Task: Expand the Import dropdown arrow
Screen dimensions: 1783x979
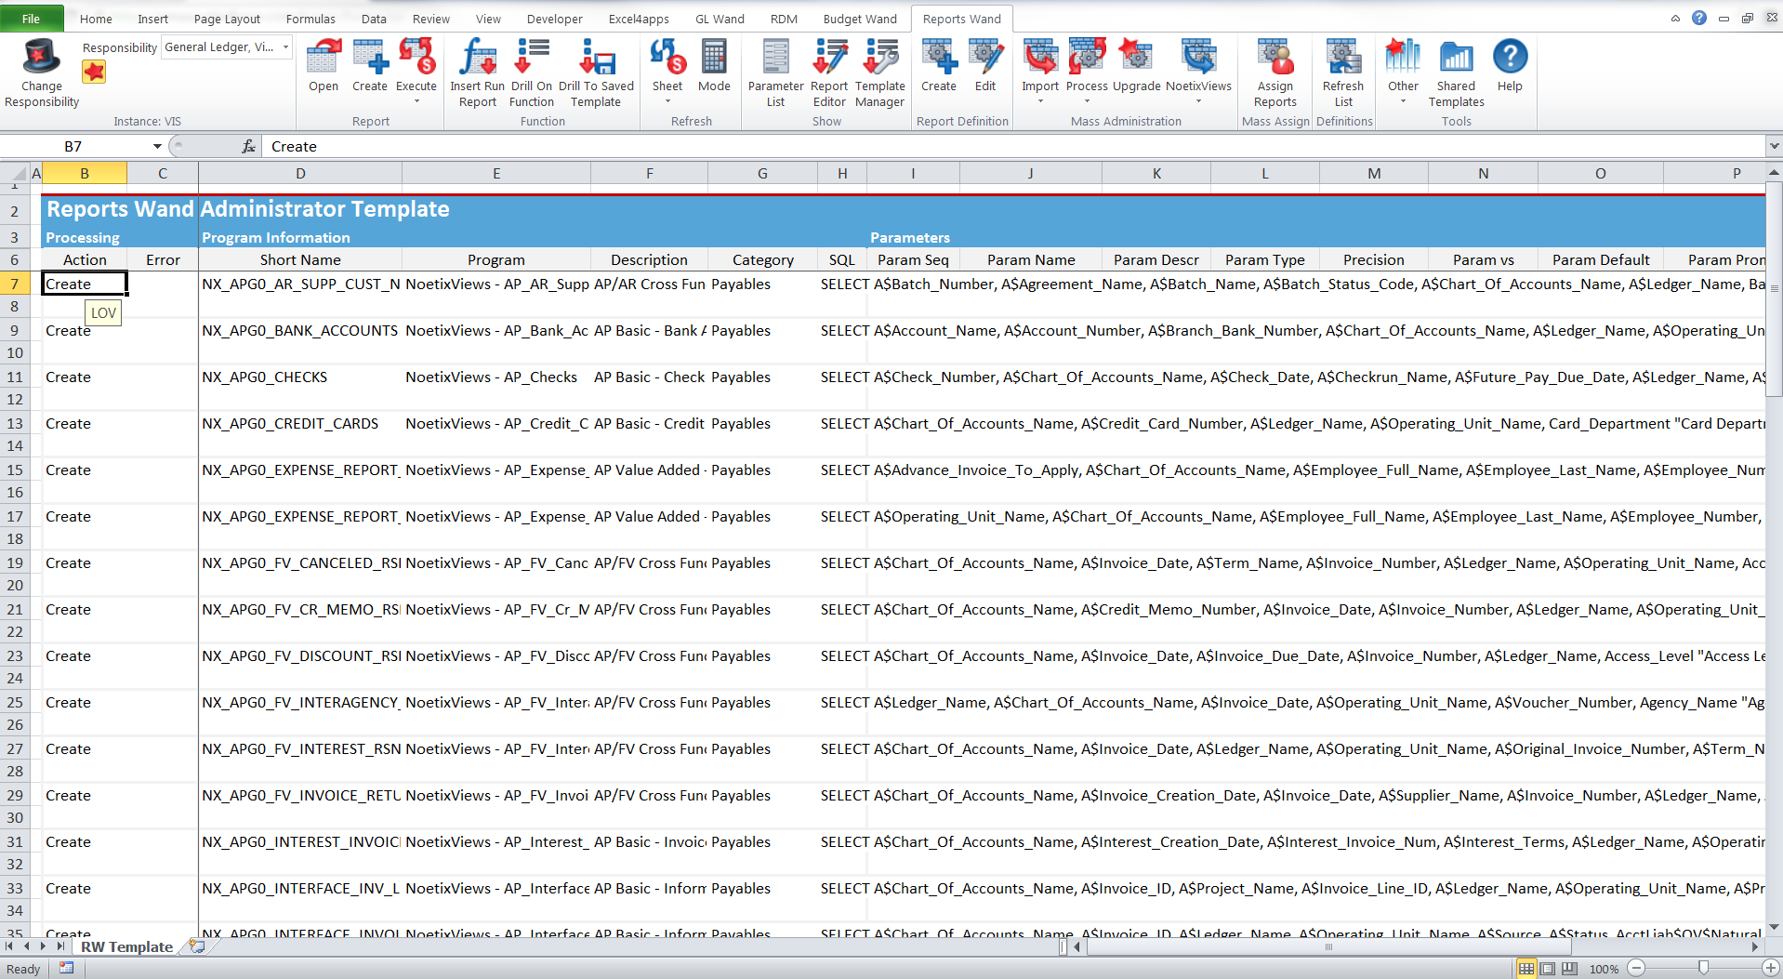Action: pyautogui.click(x=1040, y=101)
